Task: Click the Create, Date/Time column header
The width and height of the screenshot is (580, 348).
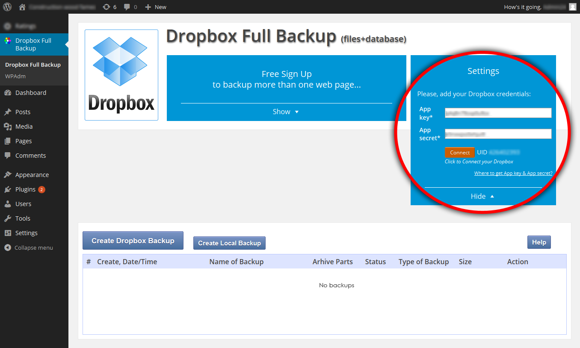Action: pyautogui.click(x=127, y=262)
